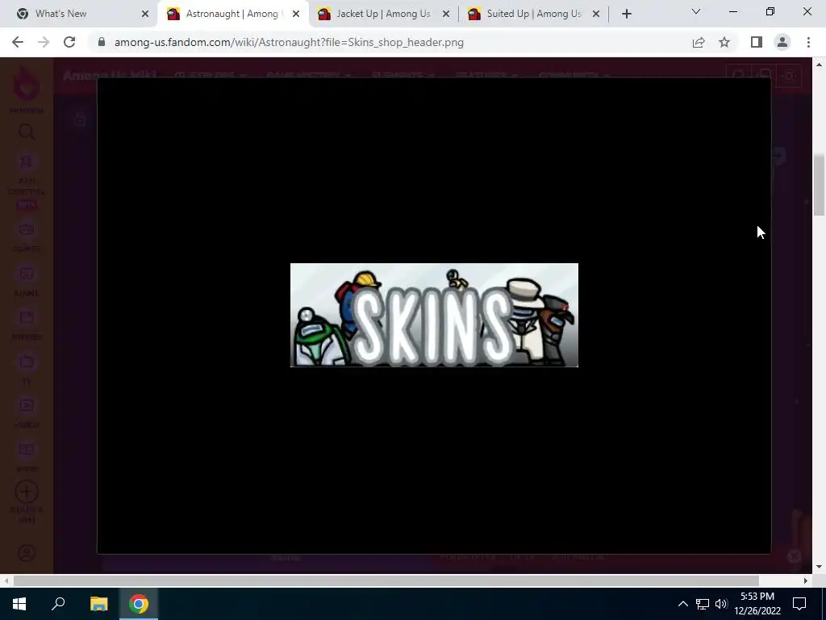The image size is (826, 620).
Task: Open the volume control tray icon
Action: pos(721,604)
